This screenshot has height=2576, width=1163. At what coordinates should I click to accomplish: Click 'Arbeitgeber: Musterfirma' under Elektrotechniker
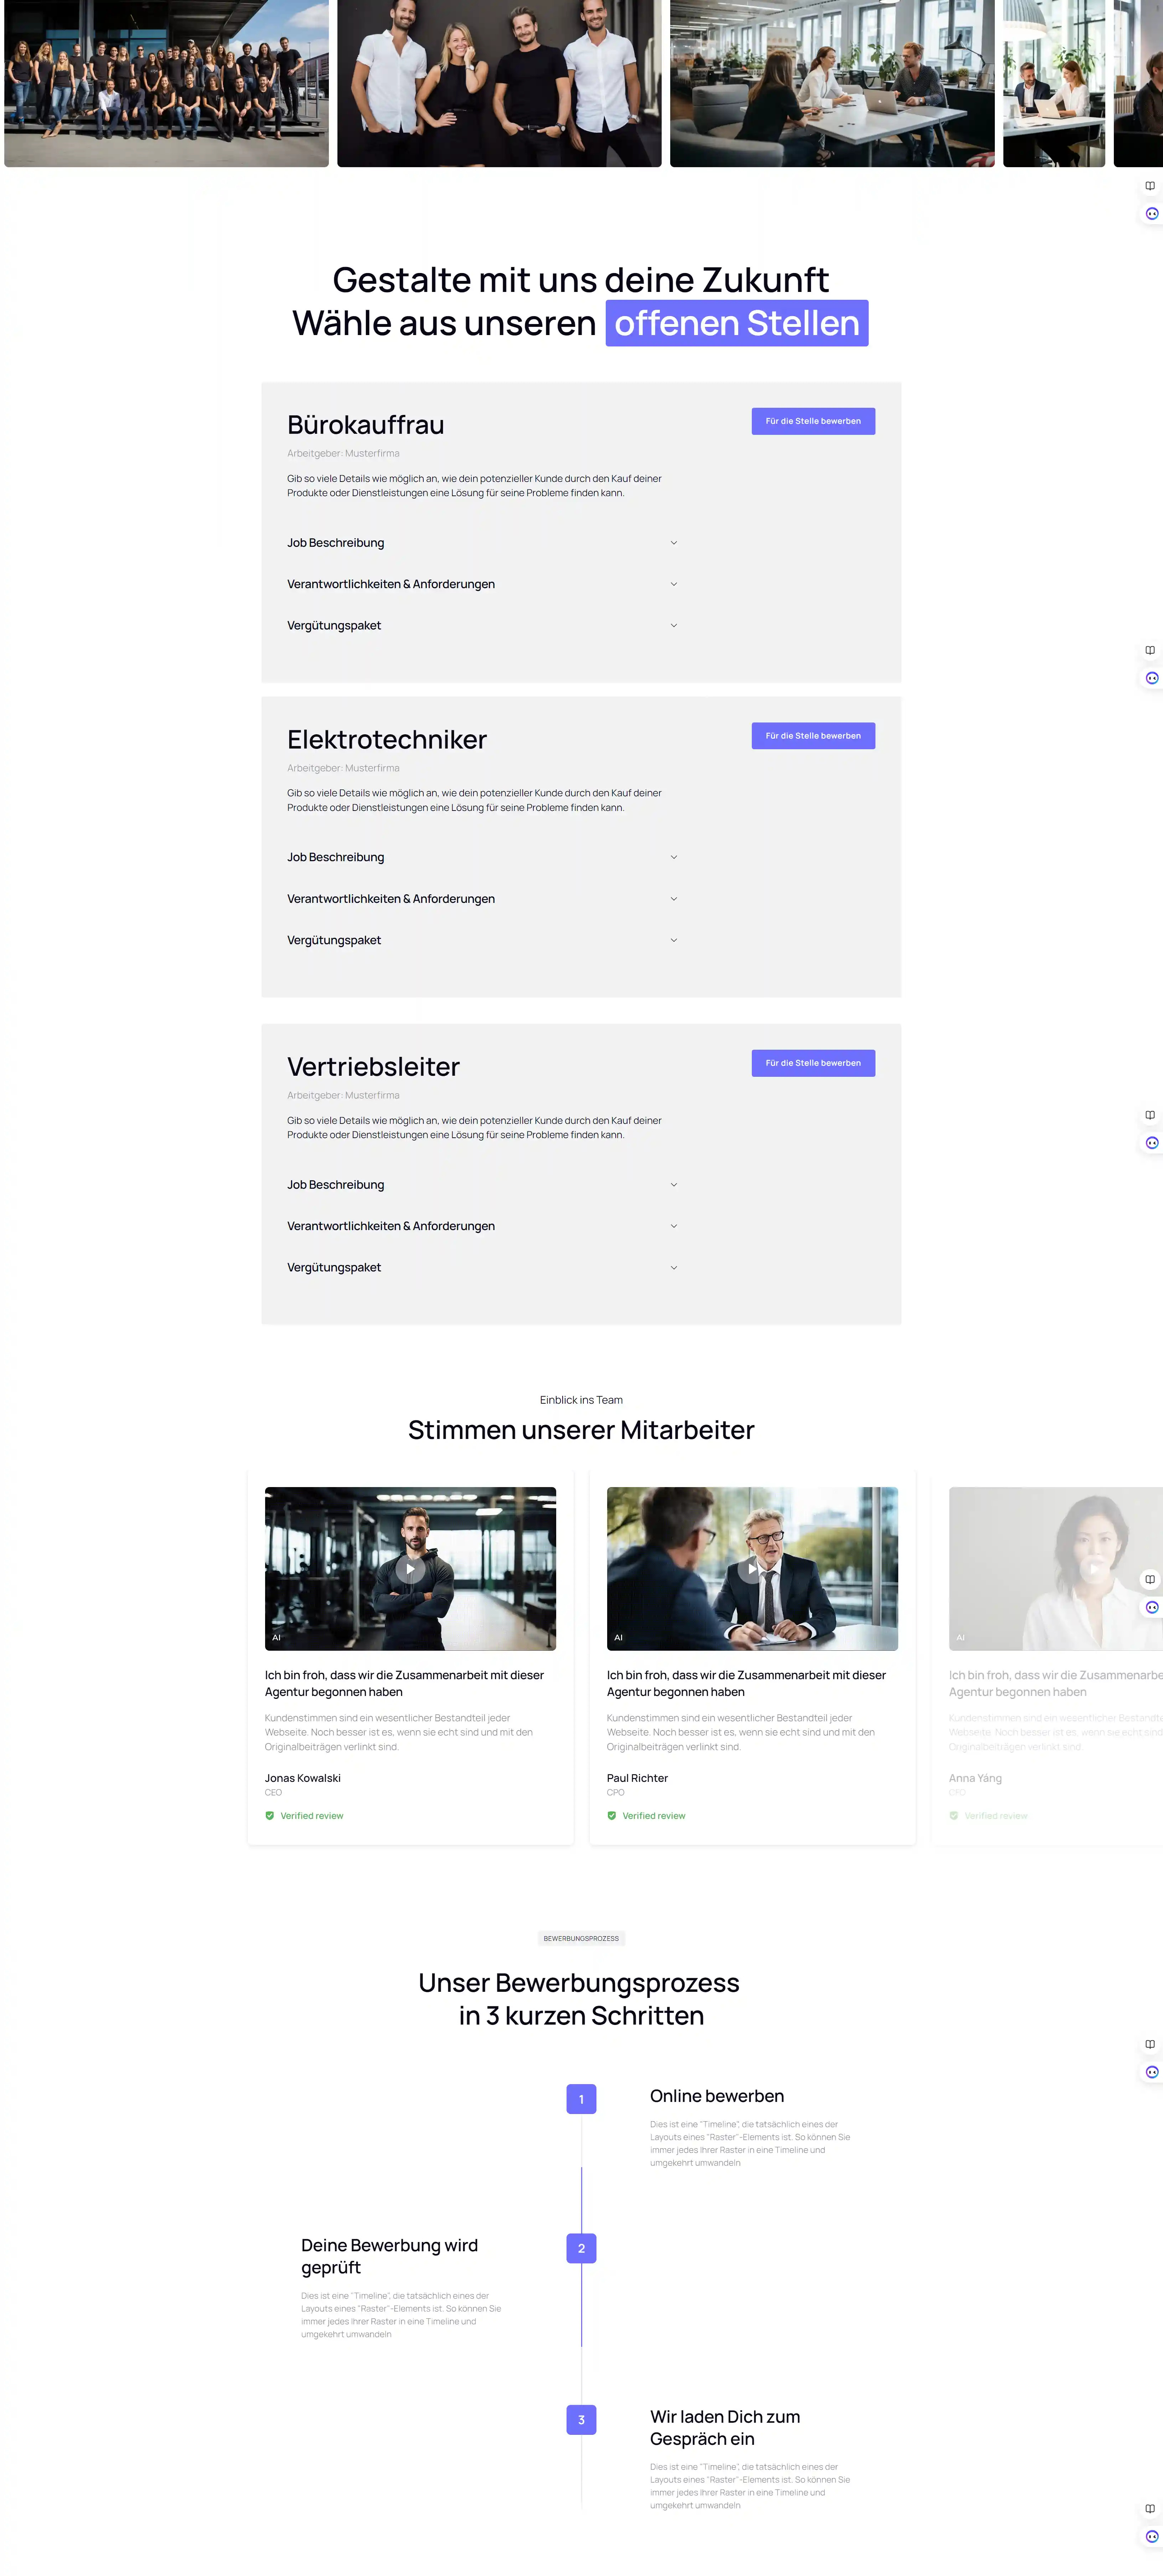(x=343, y=769)
